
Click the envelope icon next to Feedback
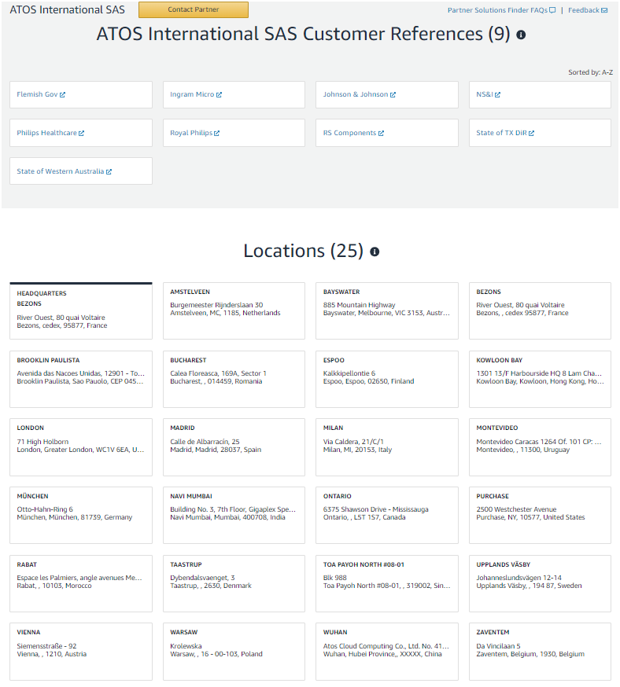[x=604, y=10]
